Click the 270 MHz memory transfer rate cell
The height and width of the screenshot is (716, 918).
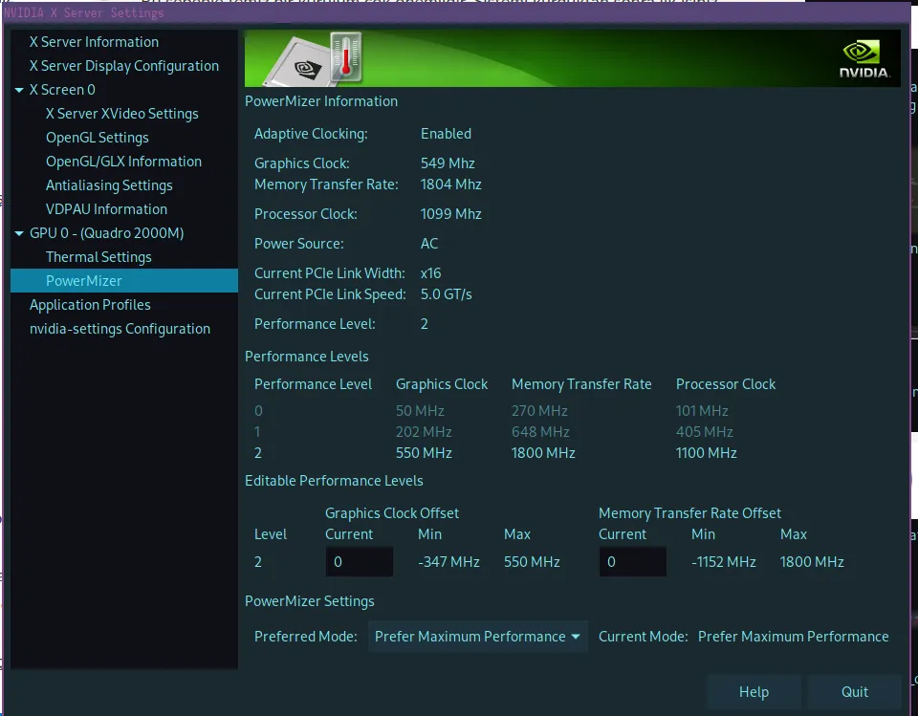[539, 411]
